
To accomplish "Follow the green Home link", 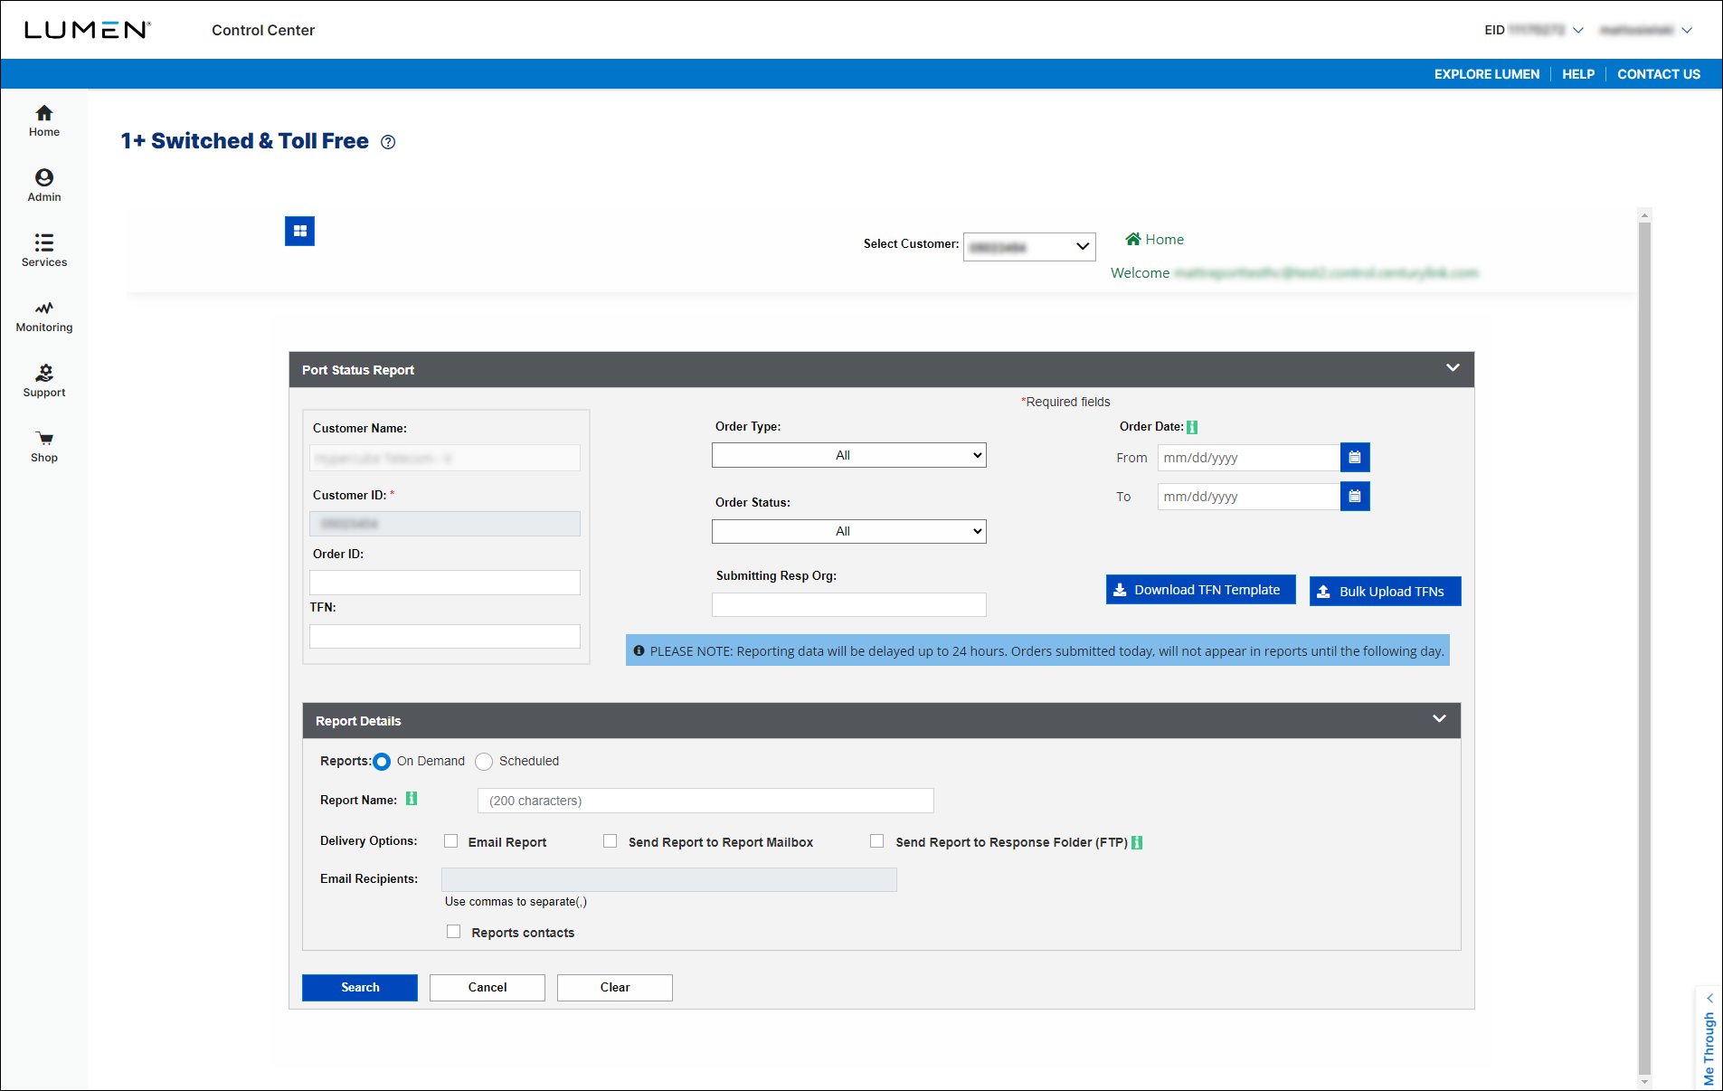I will click(x=1164, y=239).
